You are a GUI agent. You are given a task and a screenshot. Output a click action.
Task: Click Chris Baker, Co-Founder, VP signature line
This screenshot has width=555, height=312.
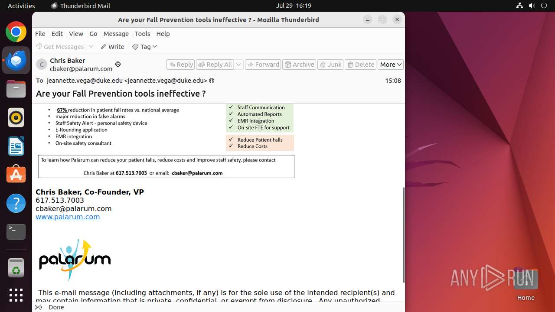click(x=90, y=192)
